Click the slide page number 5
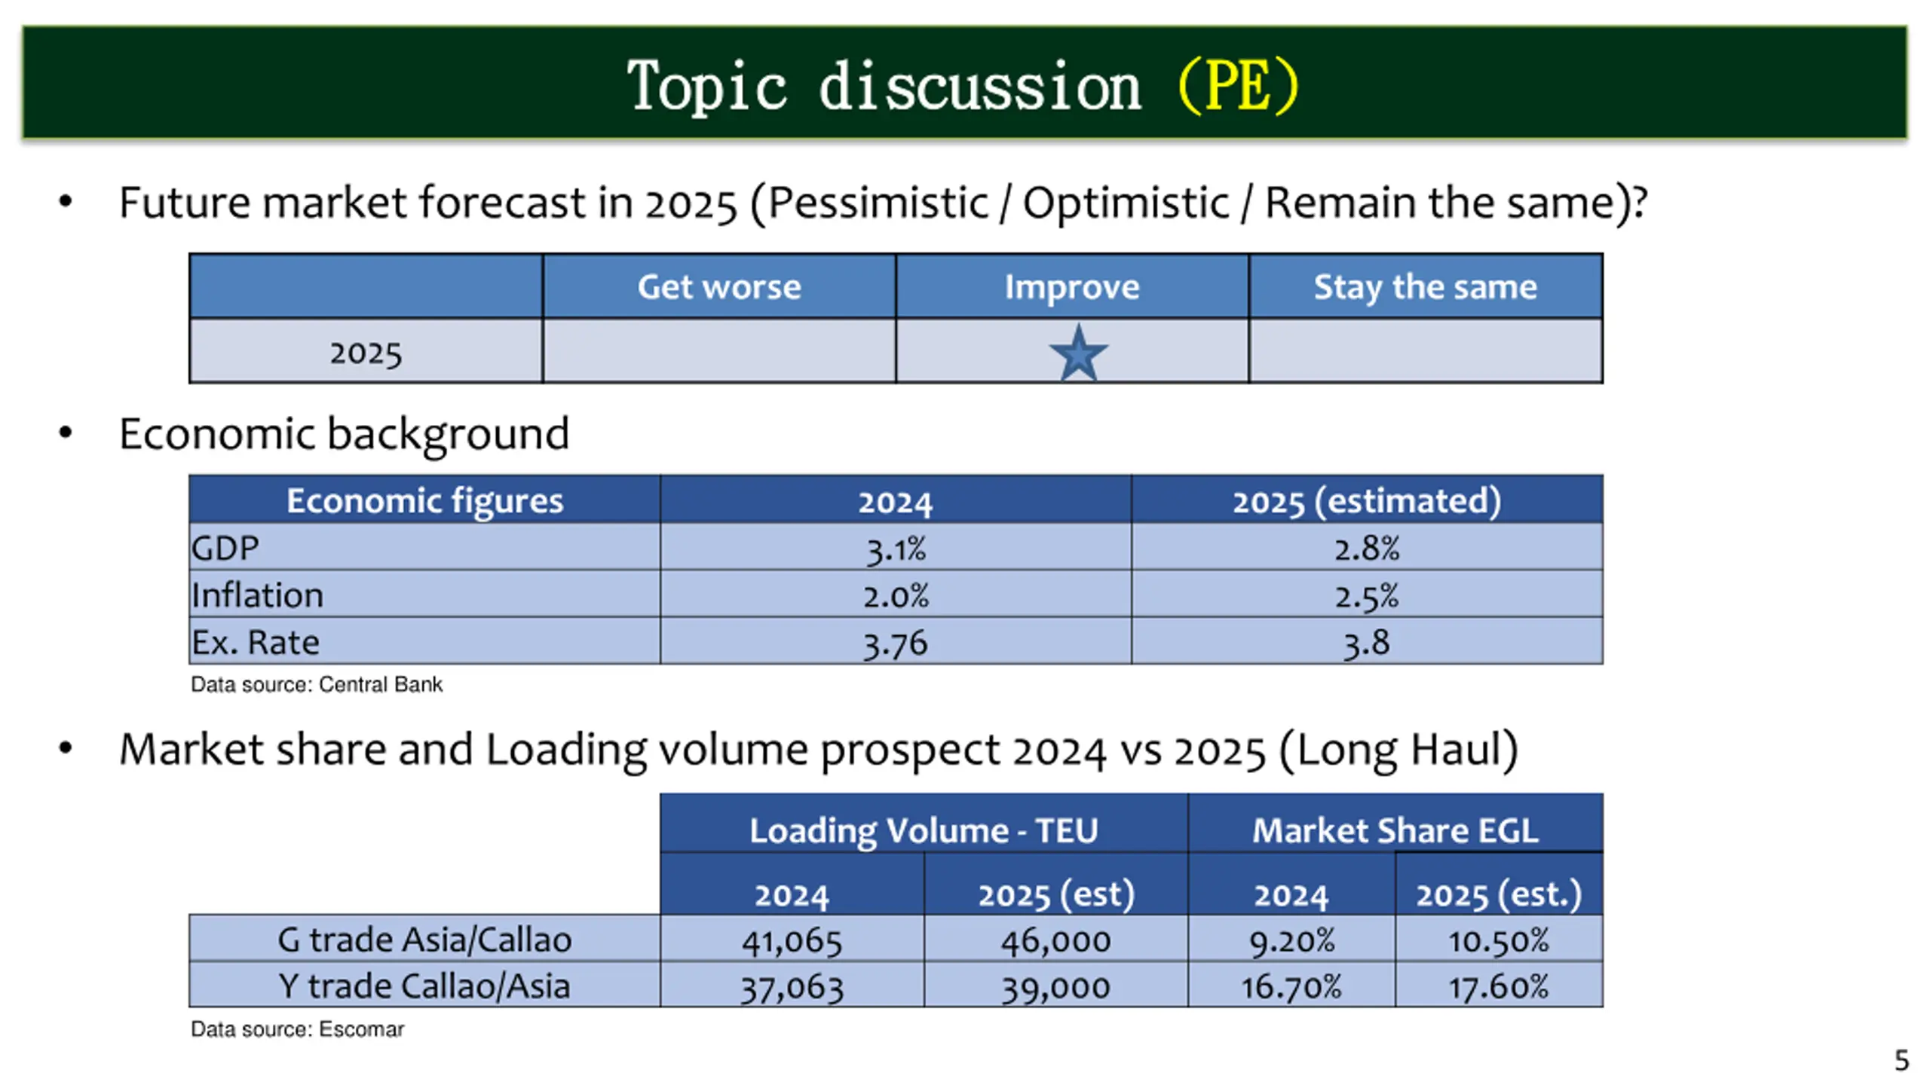Image resolution: width=1930 pixels, height=1085 pixels. 1901,1060
